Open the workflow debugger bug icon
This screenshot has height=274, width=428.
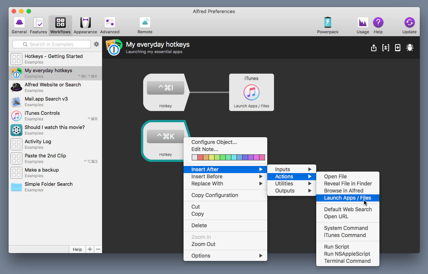410,48
